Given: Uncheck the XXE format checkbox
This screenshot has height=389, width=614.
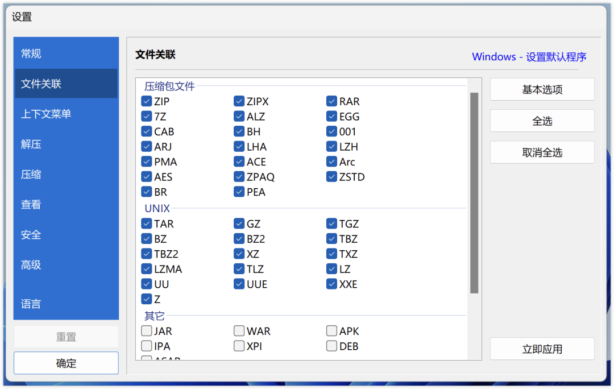Looking at the screenshot, I should pyautogui.click(x=332, y=284).
